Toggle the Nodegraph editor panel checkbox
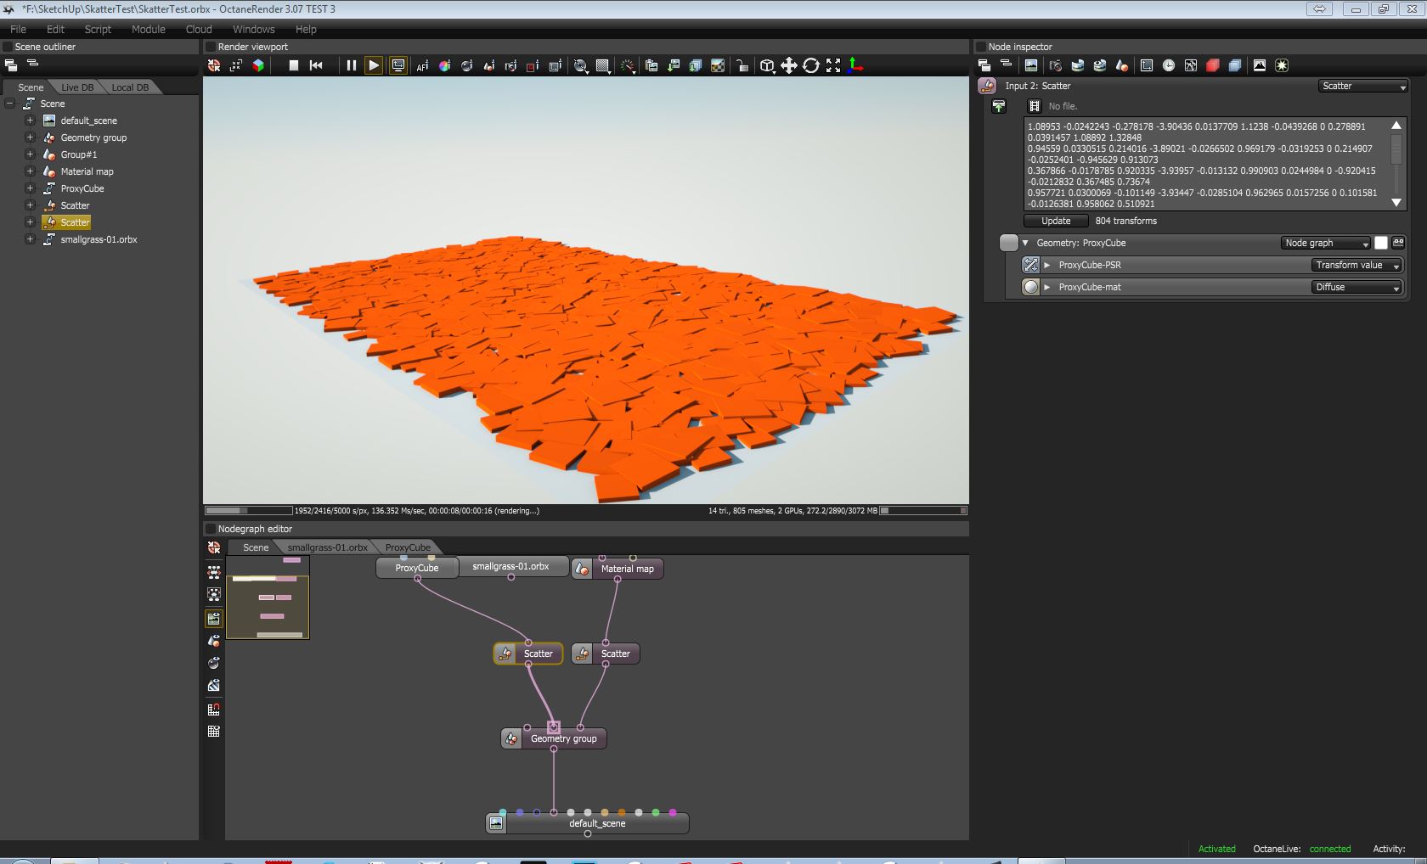This screenshot has width=1427, height=864. (211, 529)
